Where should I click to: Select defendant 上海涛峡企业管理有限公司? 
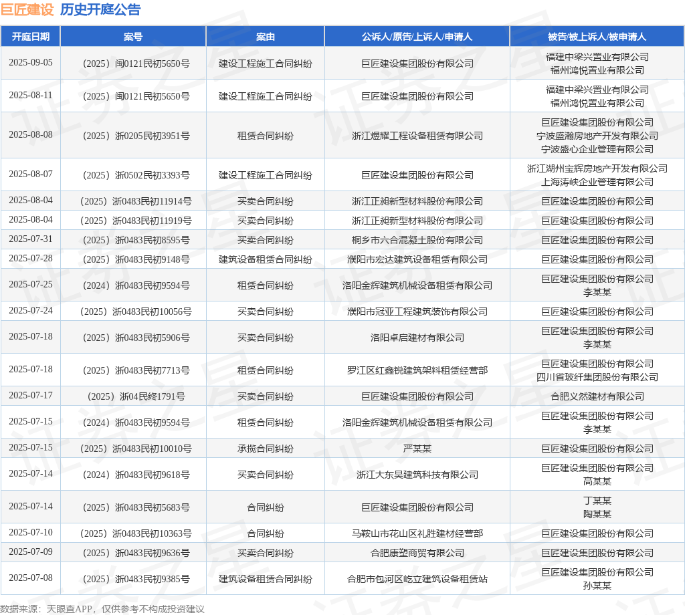pyautogui.click(x=597, y=182)
